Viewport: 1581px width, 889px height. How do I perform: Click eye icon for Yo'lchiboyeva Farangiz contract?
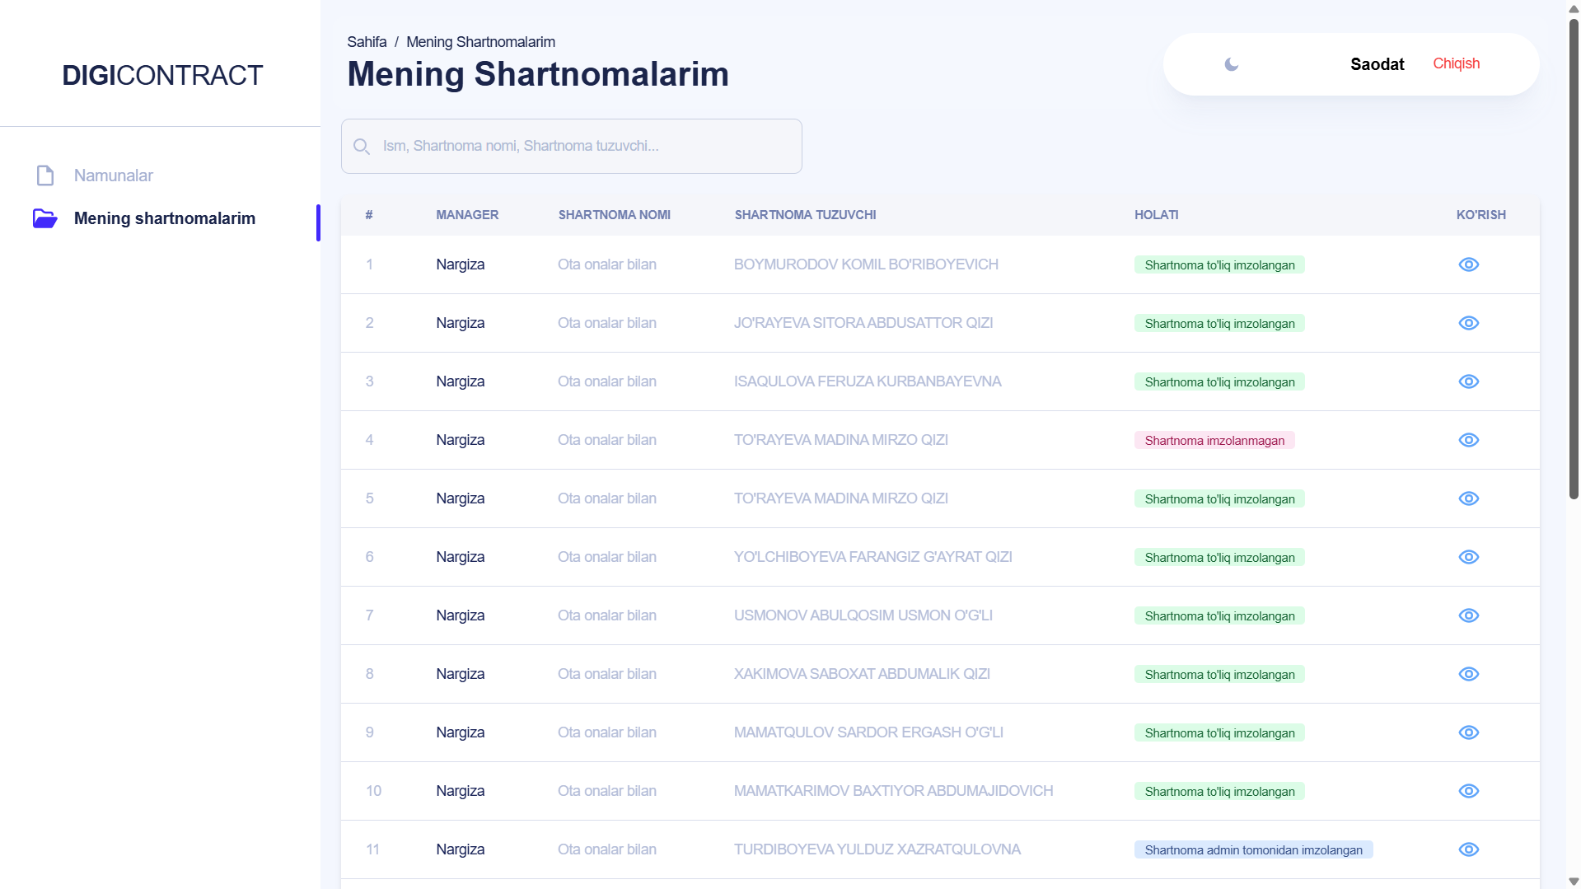point(1468,557)
